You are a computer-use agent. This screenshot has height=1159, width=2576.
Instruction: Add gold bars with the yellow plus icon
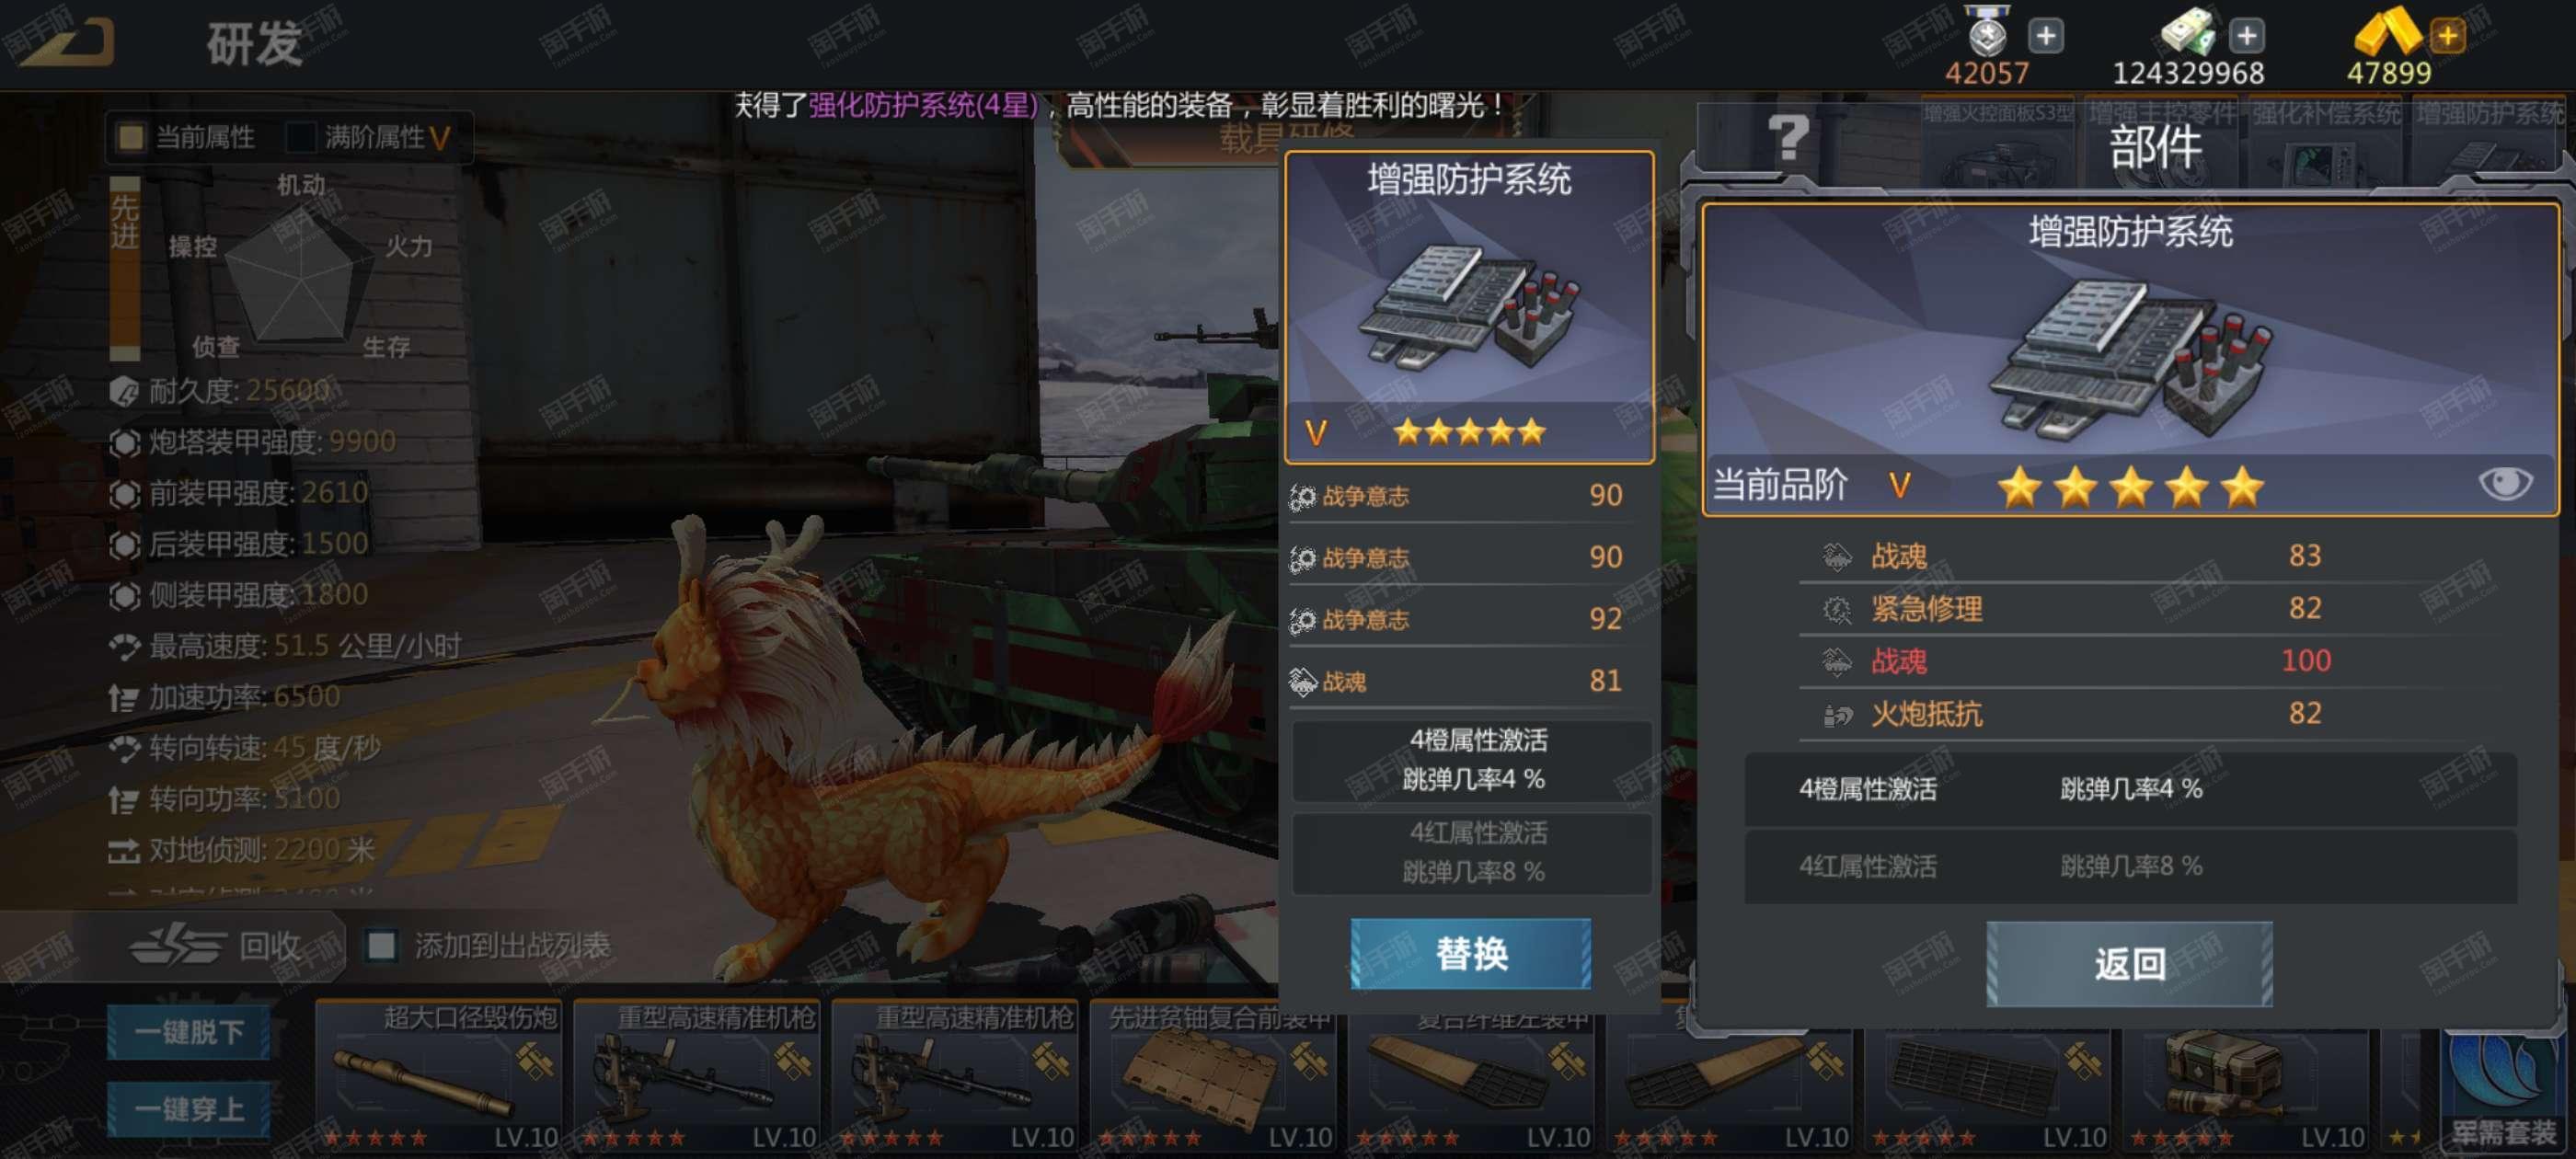pos(2447,37)
